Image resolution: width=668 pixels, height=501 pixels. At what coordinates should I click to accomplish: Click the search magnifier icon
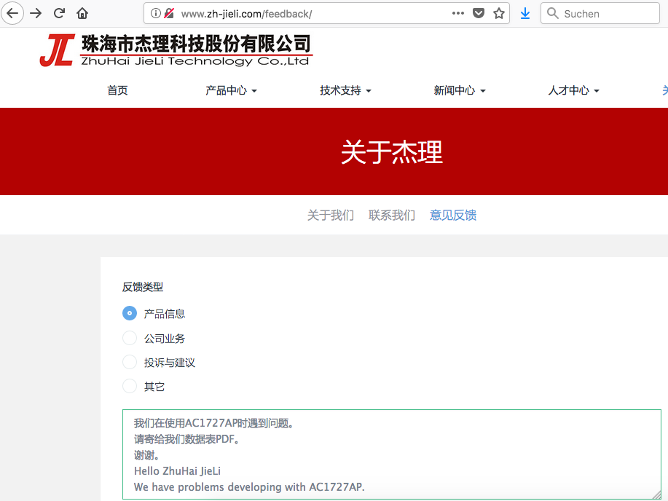553,13
